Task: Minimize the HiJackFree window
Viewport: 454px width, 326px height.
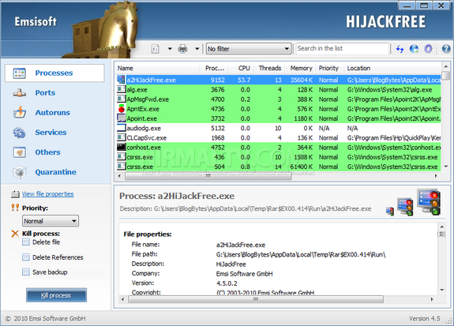Action: (x=407, y=6)
